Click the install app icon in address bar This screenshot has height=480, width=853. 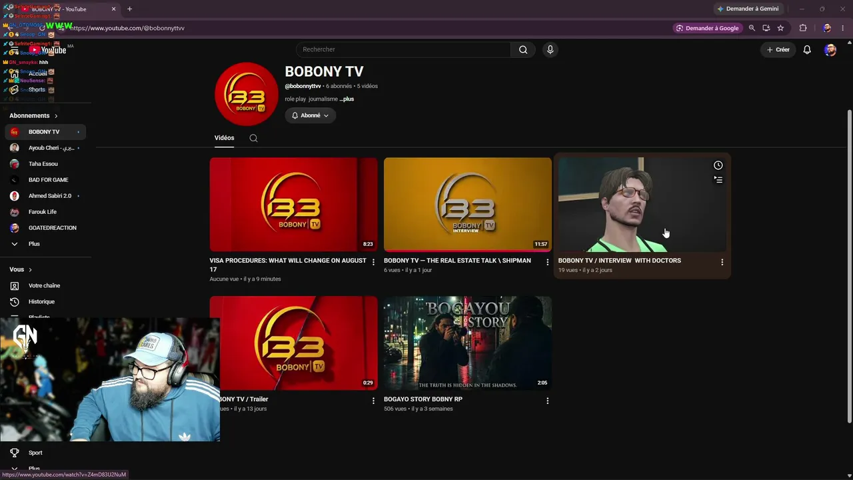click(x=766, y=28)
